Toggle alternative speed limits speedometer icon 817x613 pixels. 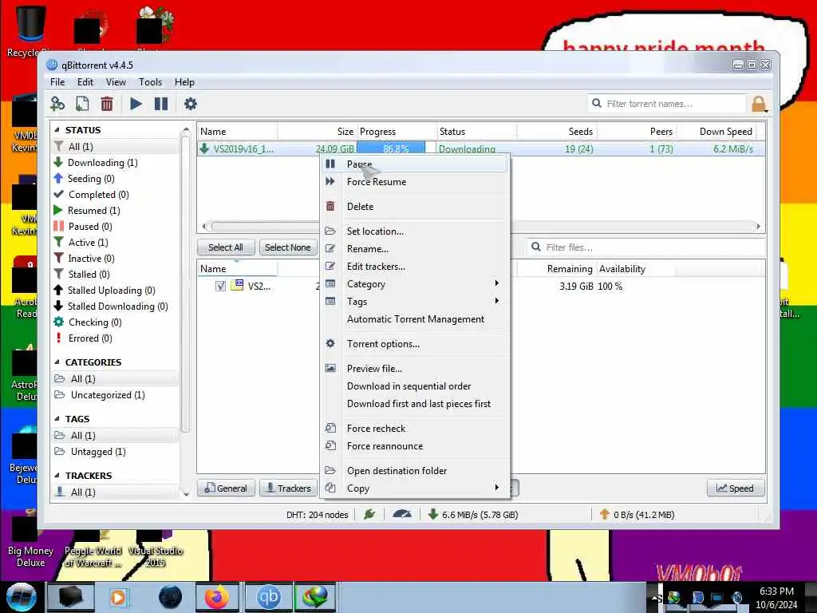pos(402,515)
